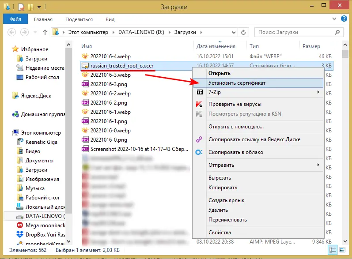Open recent locations dropdown next to Forward

point(35,32)
